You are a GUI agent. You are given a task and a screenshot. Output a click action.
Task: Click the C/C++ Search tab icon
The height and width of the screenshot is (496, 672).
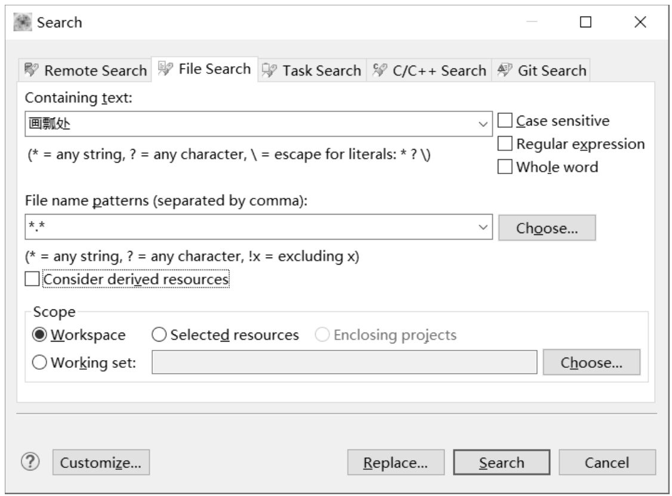(380, 70)
